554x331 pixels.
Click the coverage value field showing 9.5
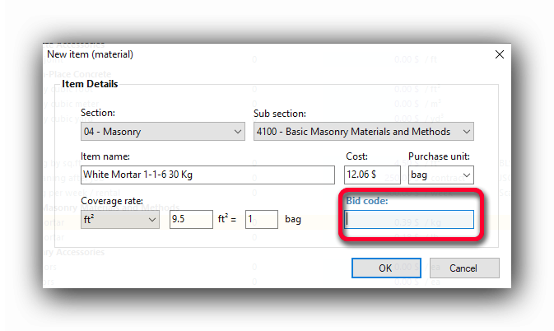point(190,220)
